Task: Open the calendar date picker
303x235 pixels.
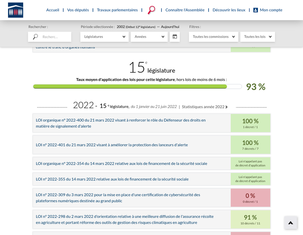Action: [175, 36]
